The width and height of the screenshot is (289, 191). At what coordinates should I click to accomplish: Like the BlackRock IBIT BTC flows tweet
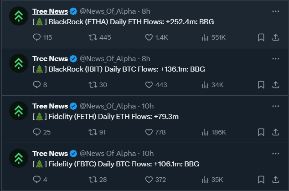coord(156,85)
